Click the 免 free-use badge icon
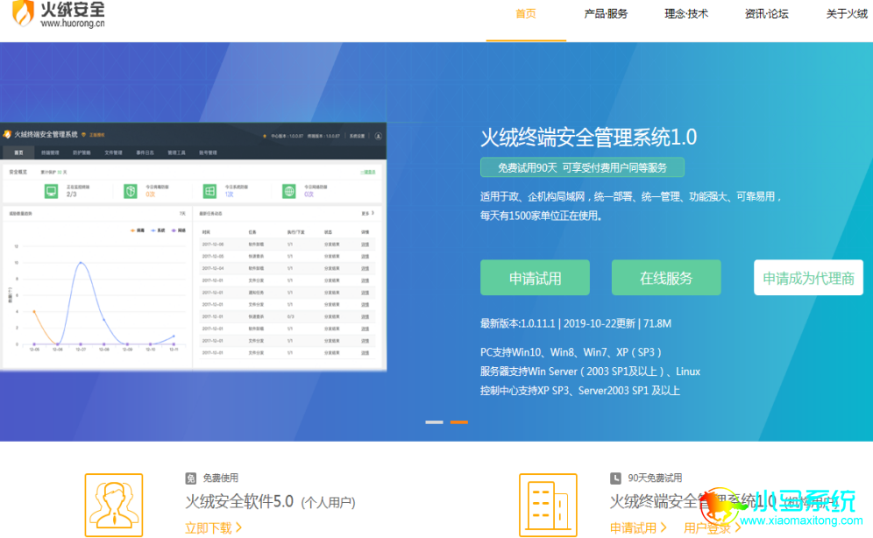Screen dimensions: 873x538 tap(190, 478)
